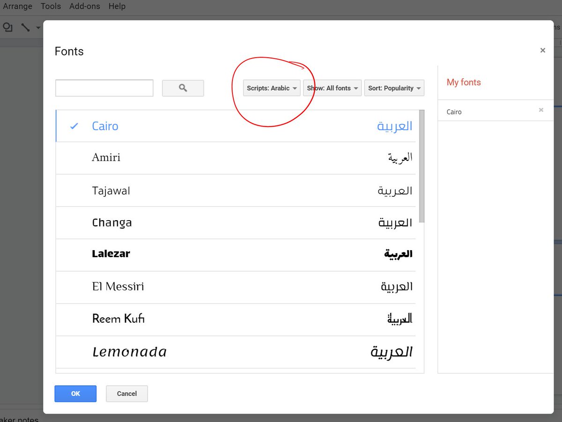Remove Cairo from My fonts

point(541,110)
